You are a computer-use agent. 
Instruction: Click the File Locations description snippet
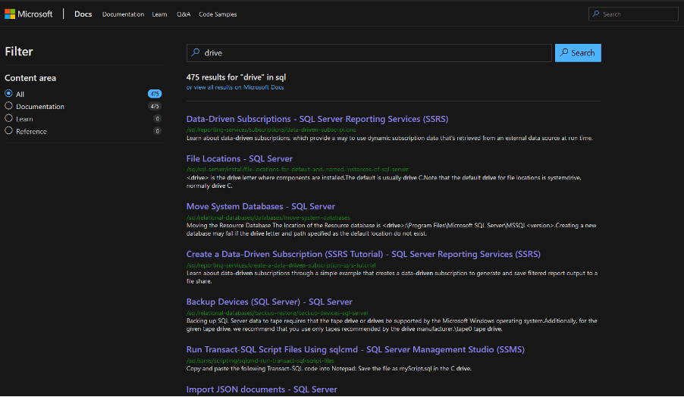coord(384,182)
